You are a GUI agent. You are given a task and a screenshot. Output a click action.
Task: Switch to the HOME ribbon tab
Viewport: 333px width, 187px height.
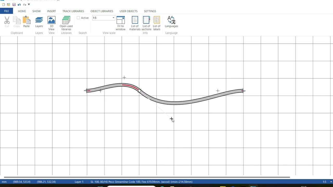[22, 11]
